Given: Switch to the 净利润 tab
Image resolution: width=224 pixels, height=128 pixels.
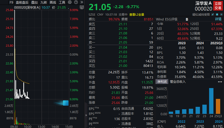Looking at the screenshot, I should point(162,82).
